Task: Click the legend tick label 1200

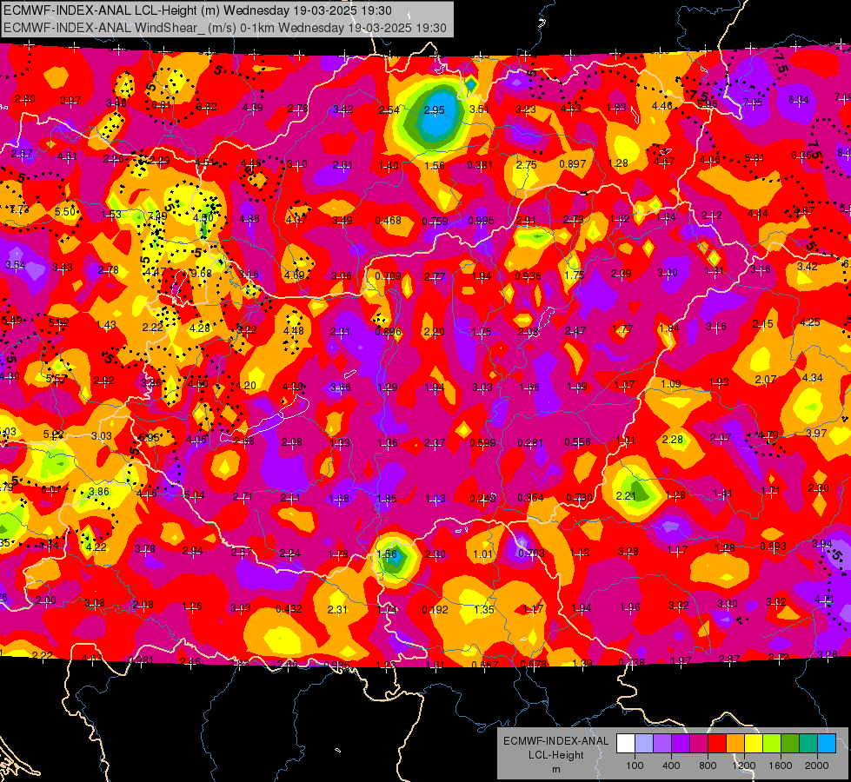Action: click(743, 765)
